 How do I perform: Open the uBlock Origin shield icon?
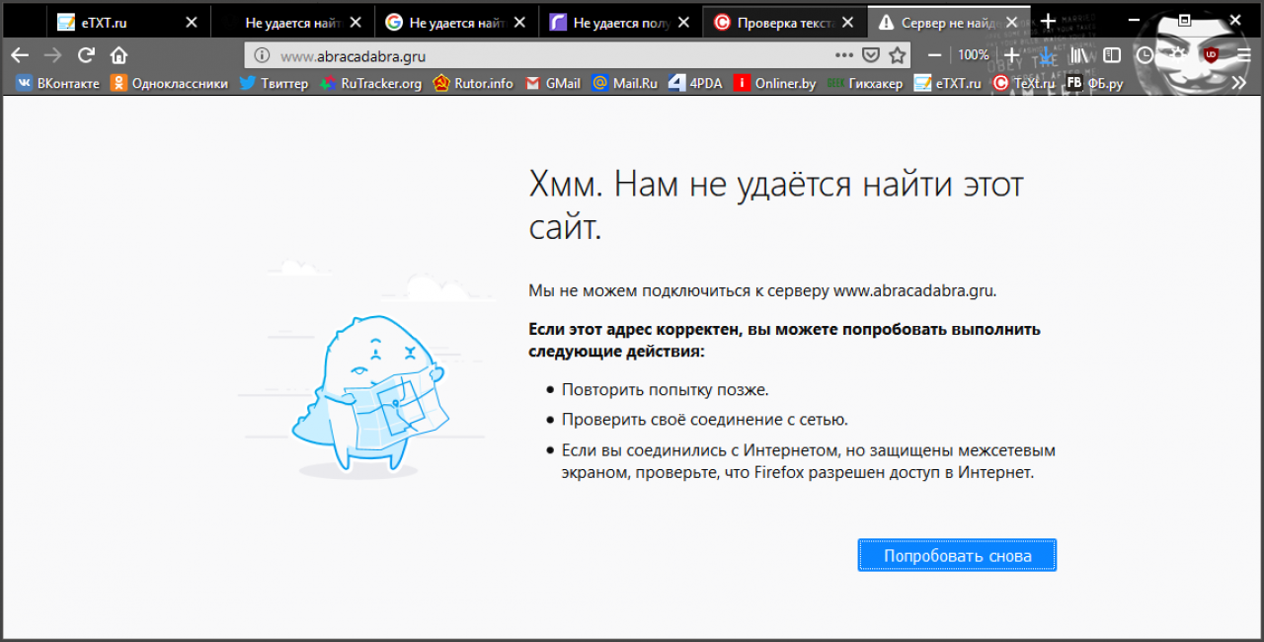click(1211, 55)
